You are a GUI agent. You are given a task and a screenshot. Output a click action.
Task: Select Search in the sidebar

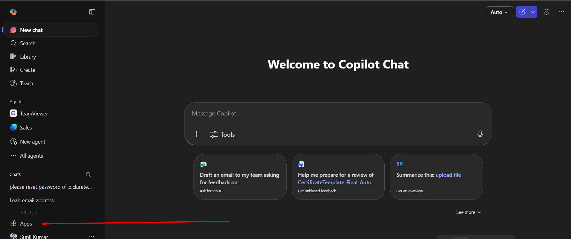click(28, 43)
